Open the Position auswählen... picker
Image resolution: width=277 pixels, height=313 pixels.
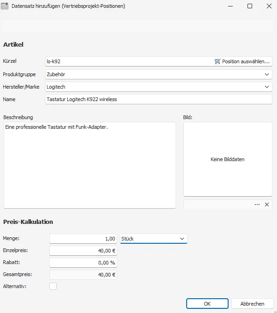click(242, 61)
